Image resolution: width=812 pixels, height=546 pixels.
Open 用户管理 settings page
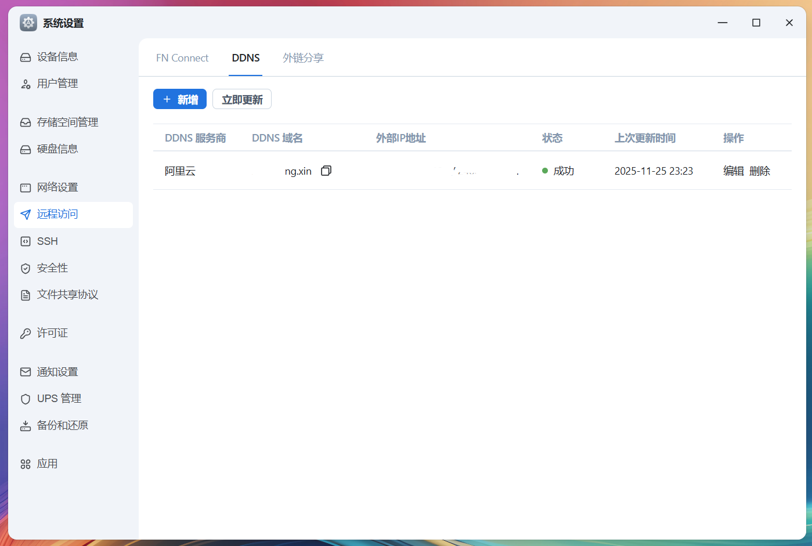click(73, 84)
